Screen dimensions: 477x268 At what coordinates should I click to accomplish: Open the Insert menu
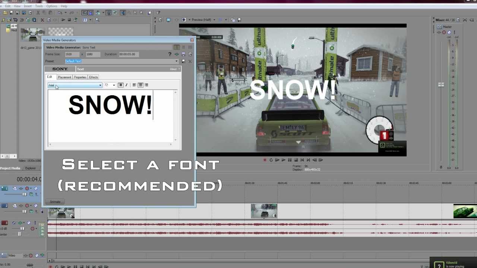click(28, 6)
